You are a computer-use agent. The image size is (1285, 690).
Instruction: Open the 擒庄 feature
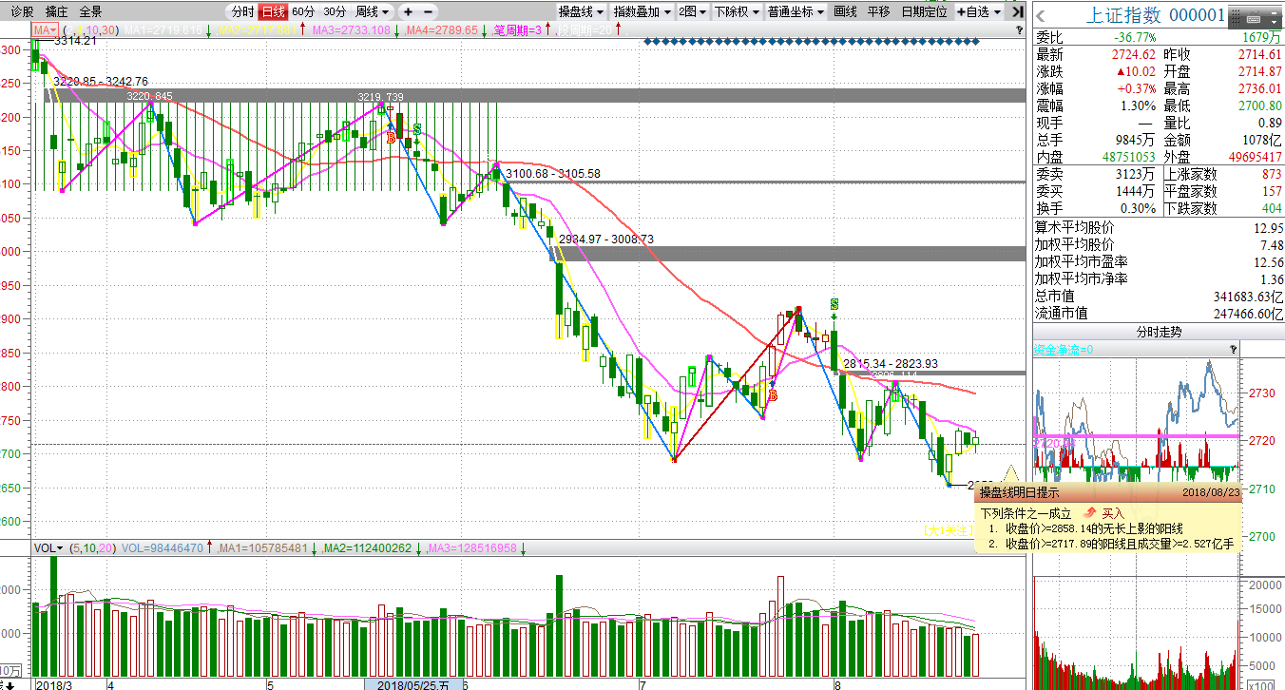pos(56,12)
